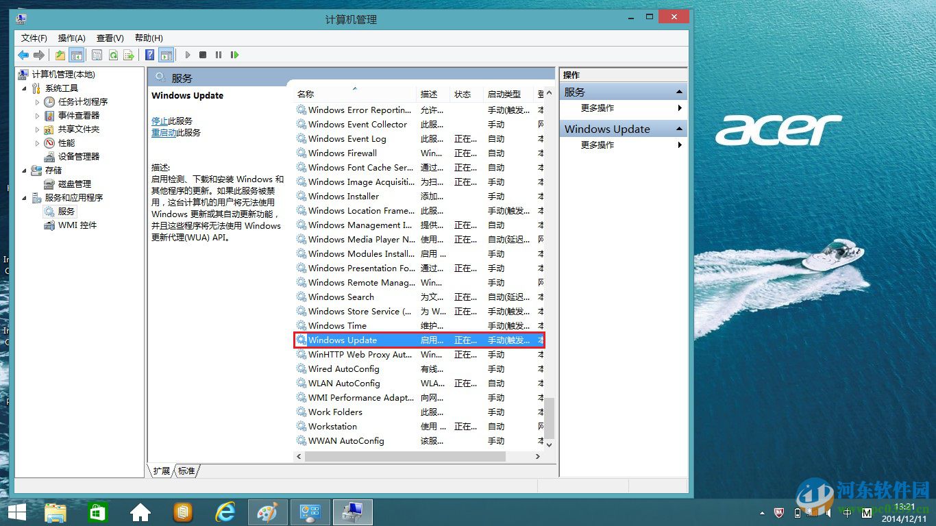Open the Export List toolbar icon
Image resolution: width=936 pixels, height=526 pixels.
pyautogui.click(x=130, y=55)
